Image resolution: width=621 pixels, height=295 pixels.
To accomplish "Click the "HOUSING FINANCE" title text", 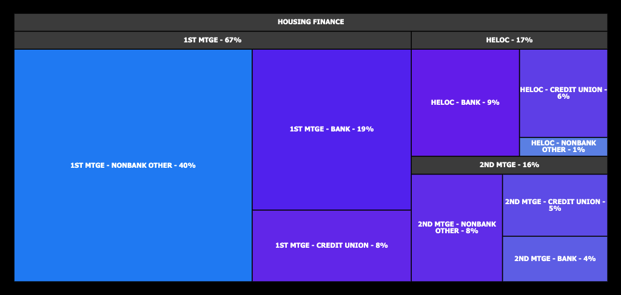I will click(x=310, y=22).
